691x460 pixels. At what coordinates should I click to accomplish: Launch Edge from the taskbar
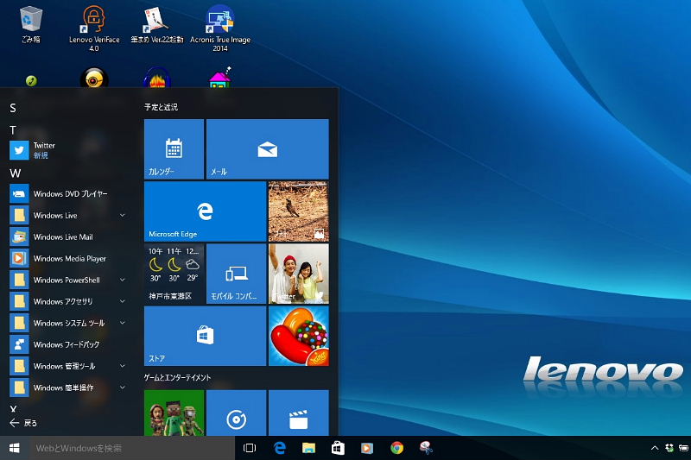pyautogui.click(x=279, y=448)
